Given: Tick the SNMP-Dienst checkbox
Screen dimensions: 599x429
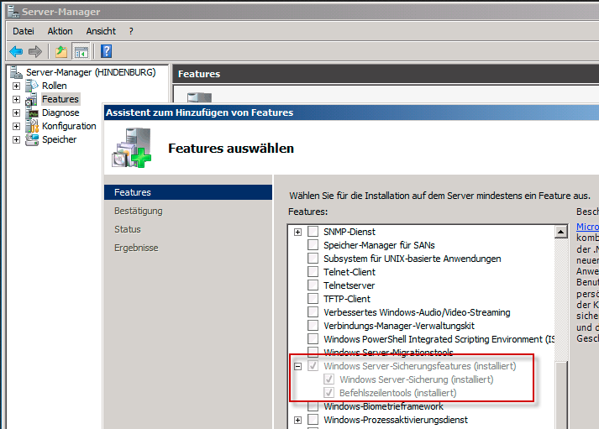Looking at the screenshot, I should [313, 232].
